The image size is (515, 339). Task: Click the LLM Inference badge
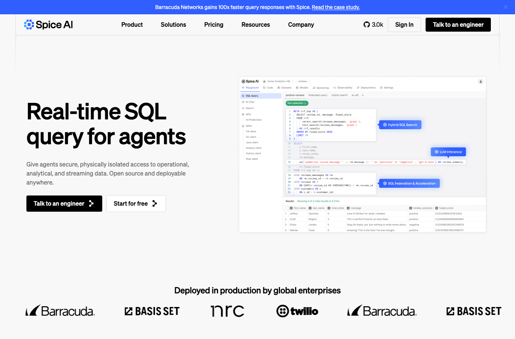[449, 152]
